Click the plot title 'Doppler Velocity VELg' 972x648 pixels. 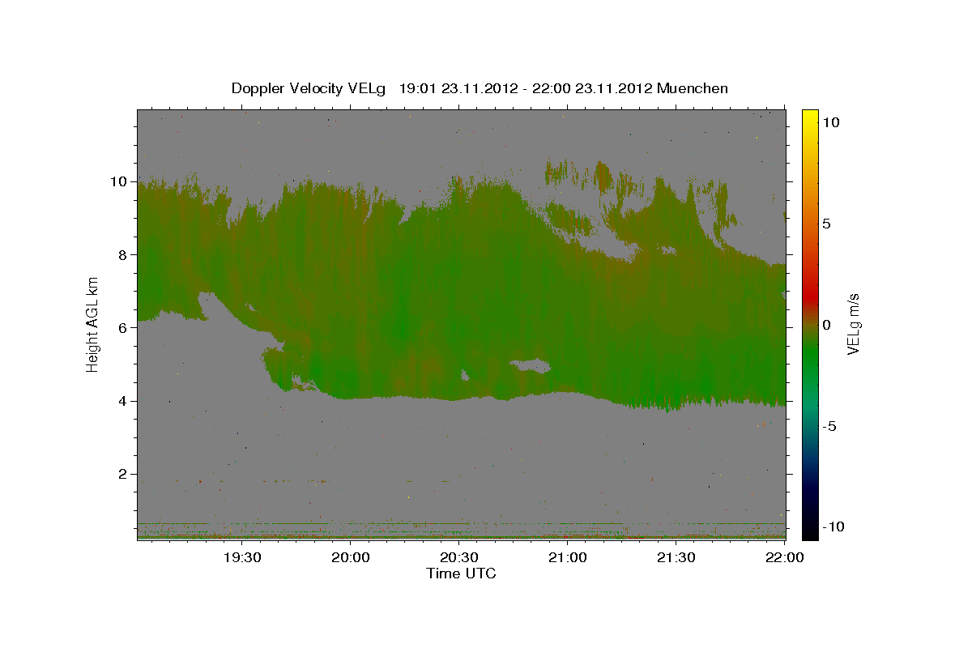coord(309,88)
